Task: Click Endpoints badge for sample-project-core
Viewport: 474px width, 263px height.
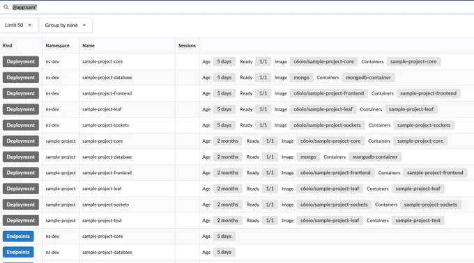Action: [18, 236]
